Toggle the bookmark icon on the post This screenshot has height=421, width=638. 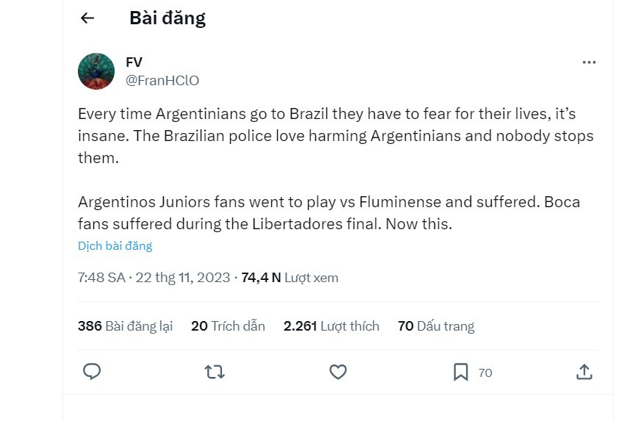click(x=461, y=372)
